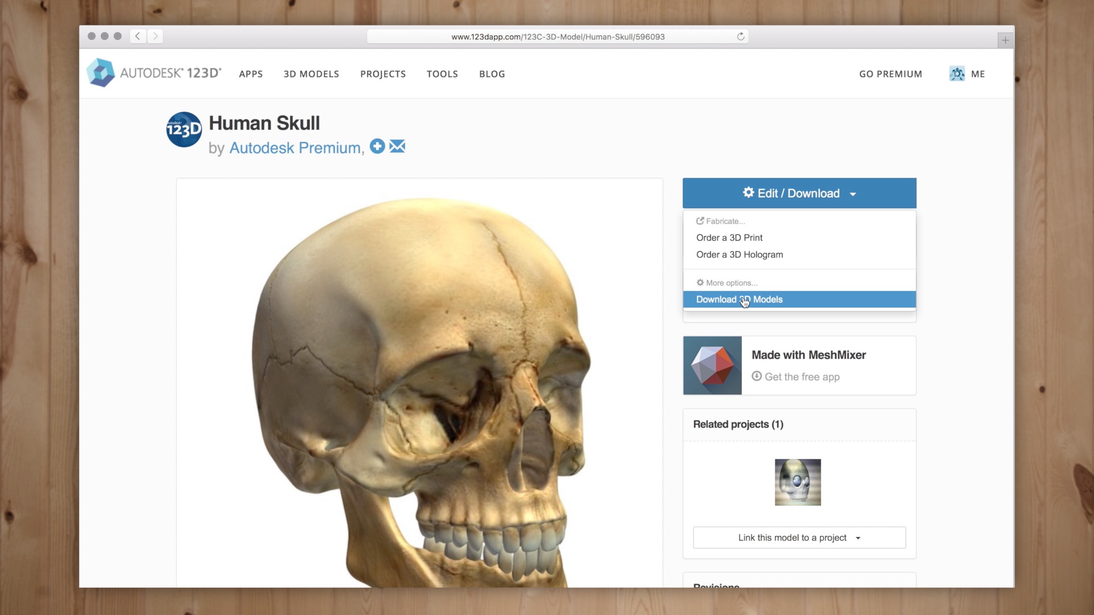Viewport: 1094px width, 615px height.
Task: Choose Download 3D Models option
Action: click(799, 300)
